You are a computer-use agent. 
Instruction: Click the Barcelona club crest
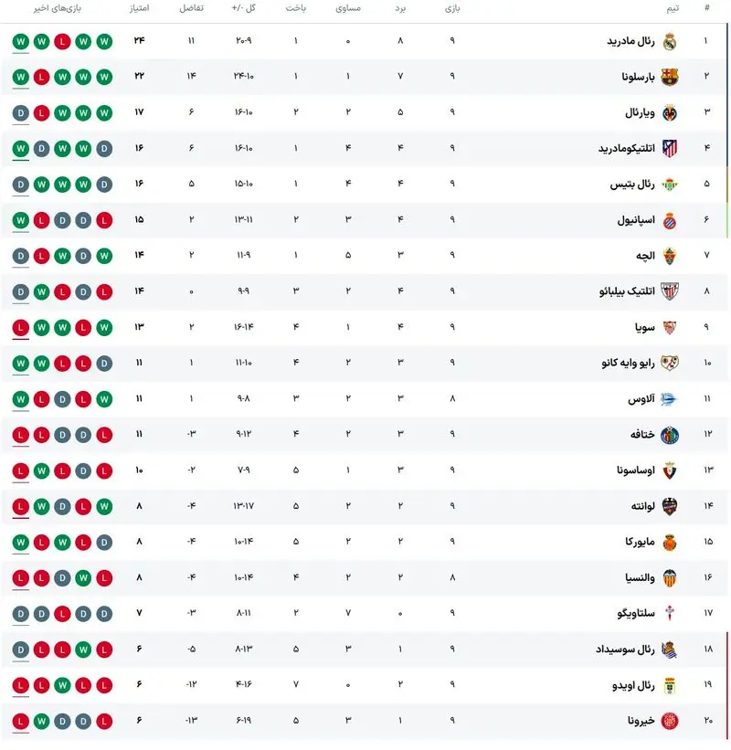click(670, 77)
